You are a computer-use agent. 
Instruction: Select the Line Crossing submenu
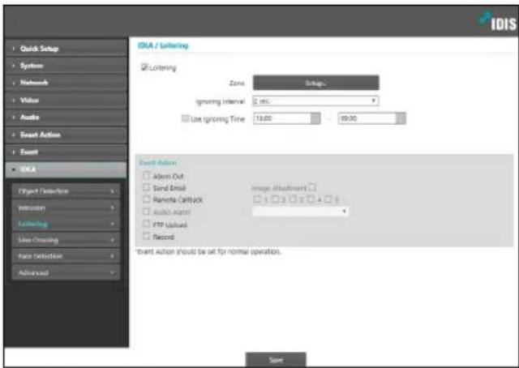66,240
